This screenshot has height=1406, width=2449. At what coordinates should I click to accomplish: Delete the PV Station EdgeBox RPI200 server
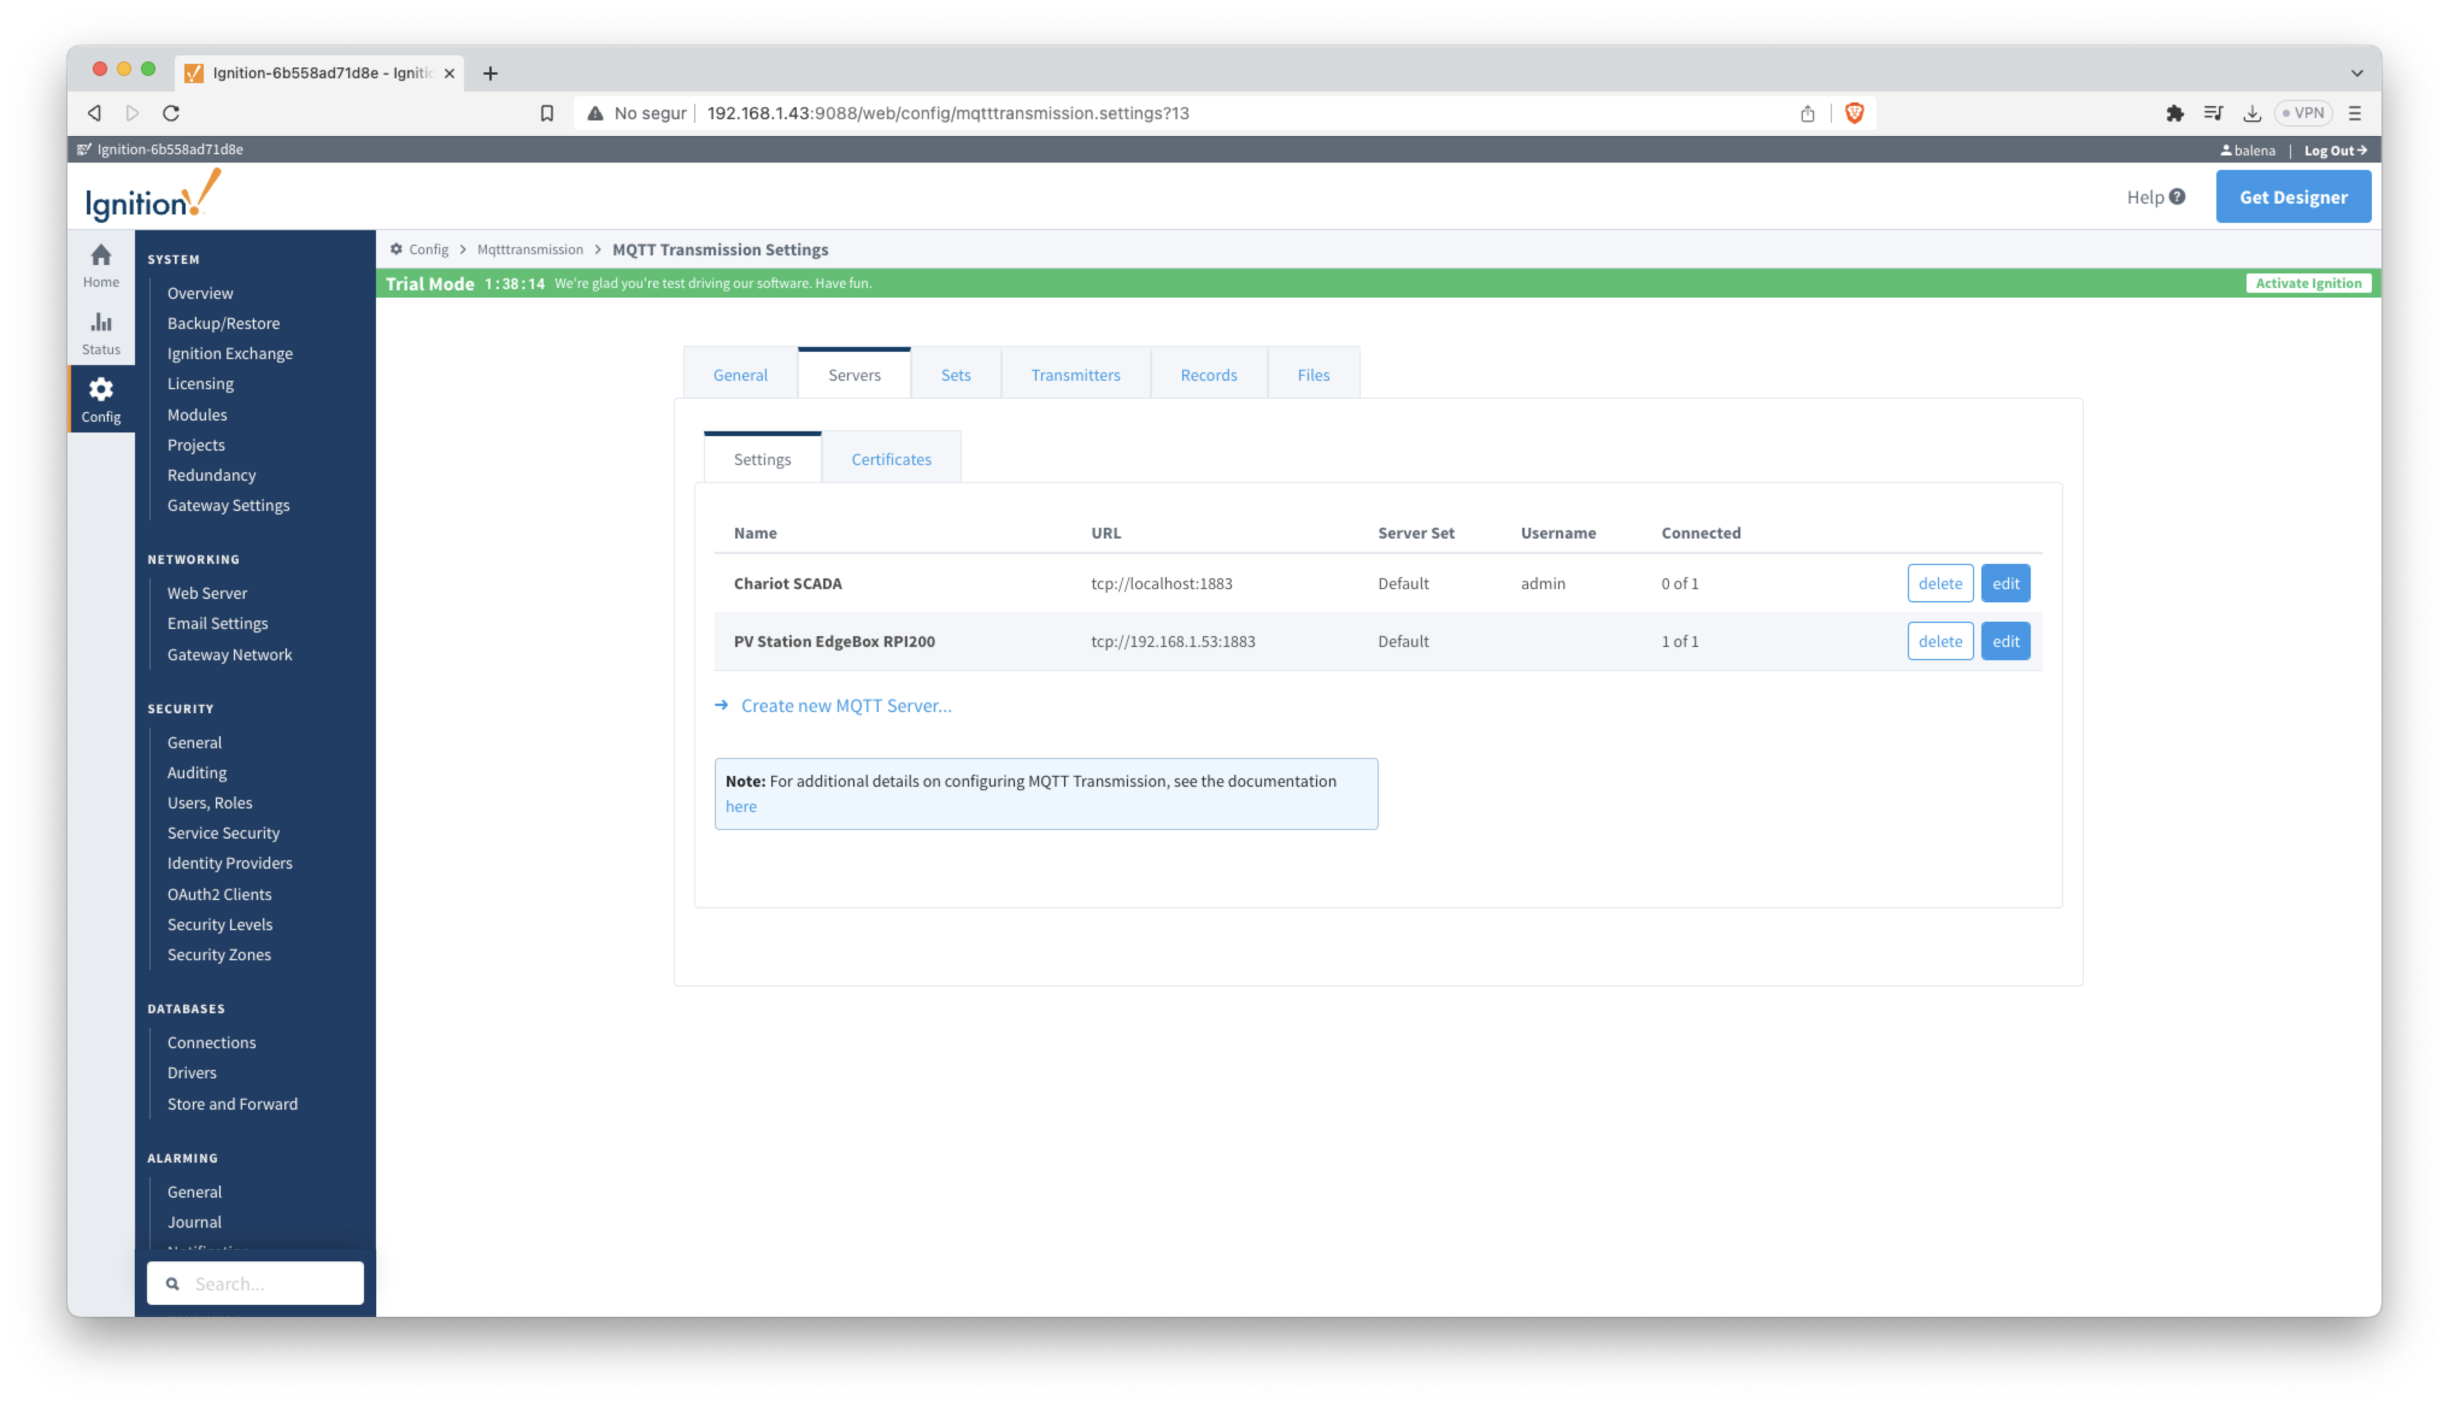[x=1939, y=641]
